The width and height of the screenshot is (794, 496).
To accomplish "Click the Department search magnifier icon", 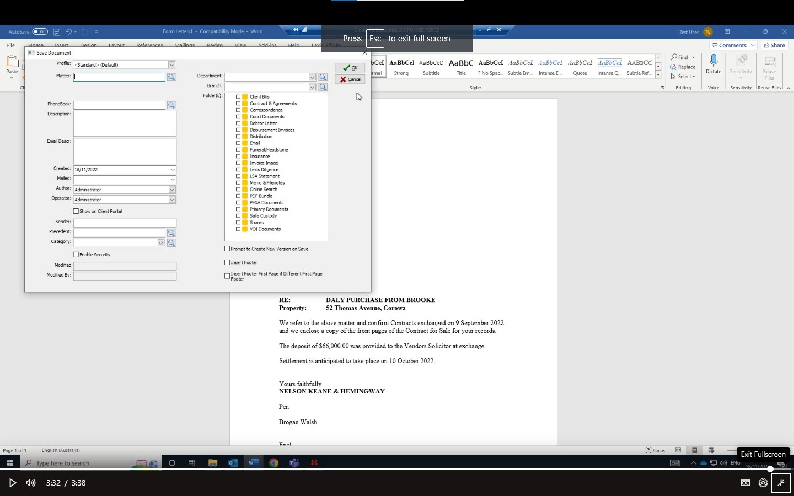I will click(323, 77).
